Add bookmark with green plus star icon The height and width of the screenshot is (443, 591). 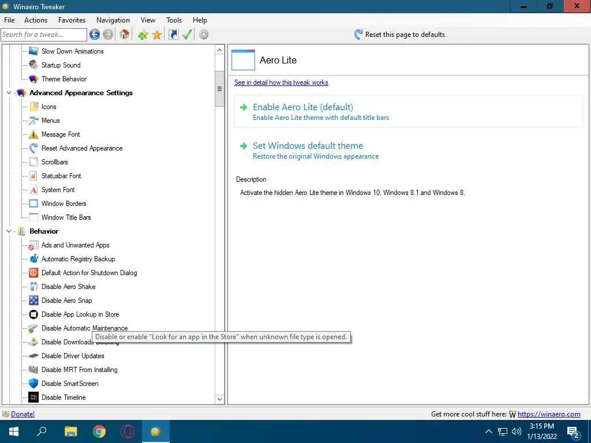(143, 35)
